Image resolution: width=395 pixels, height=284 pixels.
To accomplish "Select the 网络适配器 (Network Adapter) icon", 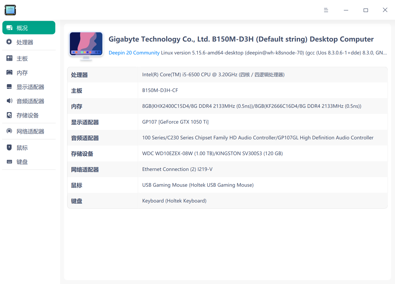I will [9, 131].
